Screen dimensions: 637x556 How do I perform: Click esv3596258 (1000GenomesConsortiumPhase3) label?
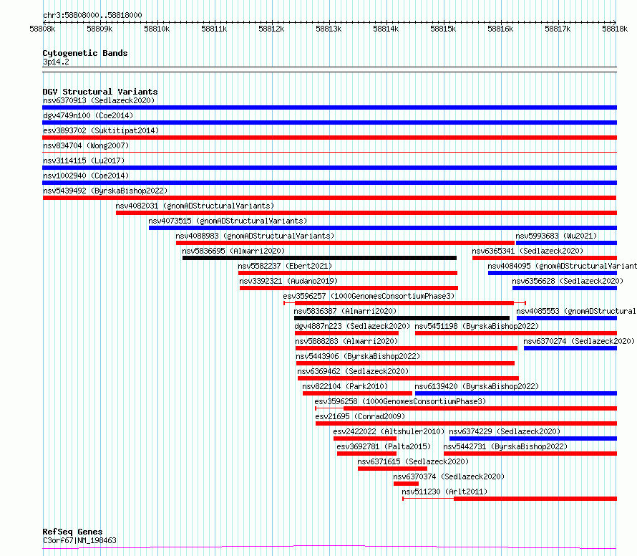click(400, 401)
